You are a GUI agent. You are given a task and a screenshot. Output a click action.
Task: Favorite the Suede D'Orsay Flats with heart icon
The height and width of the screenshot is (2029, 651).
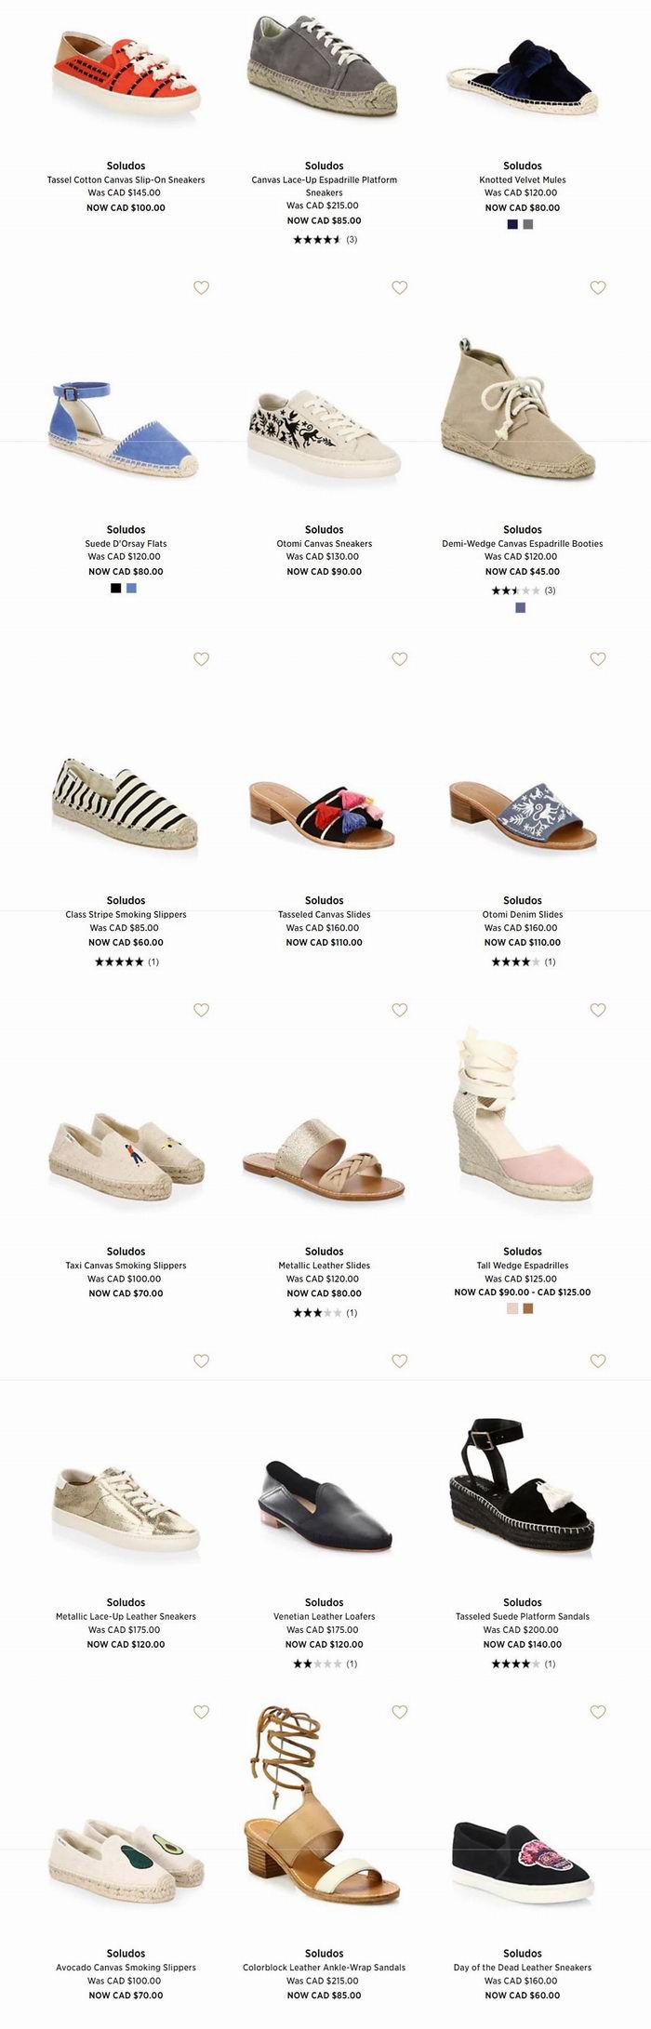click(201, 288)
